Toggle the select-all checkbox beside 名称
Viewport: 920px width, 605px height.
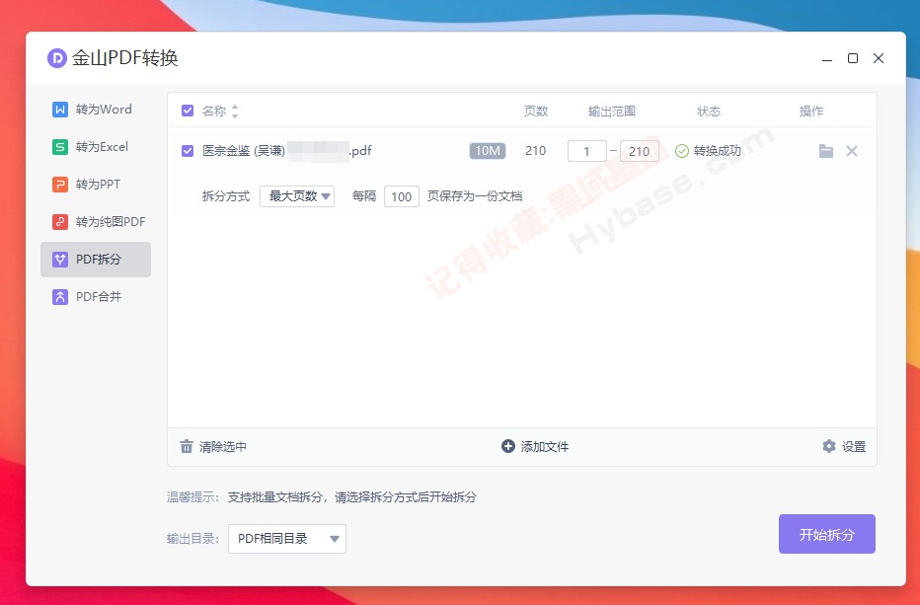point(188,111)
